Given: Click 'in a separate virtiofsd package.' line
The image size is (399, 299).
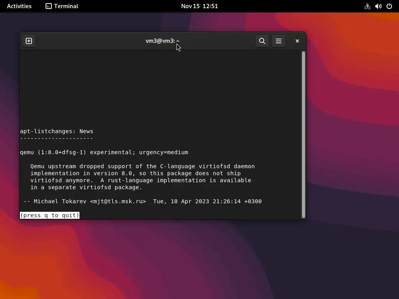Looking at the screenshot, I should [x=86, y=187].
